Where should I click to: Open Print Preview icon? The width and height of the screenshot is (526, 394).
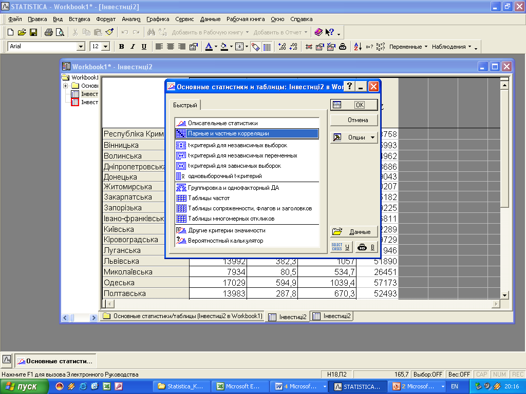coord(60,32)
